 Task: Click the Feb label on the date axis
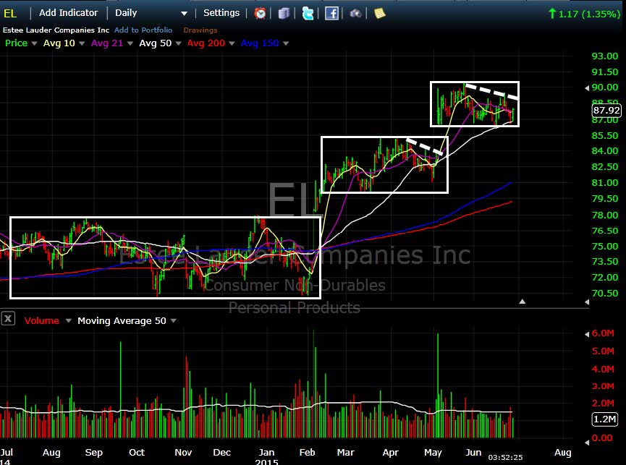tap(307, 453)
